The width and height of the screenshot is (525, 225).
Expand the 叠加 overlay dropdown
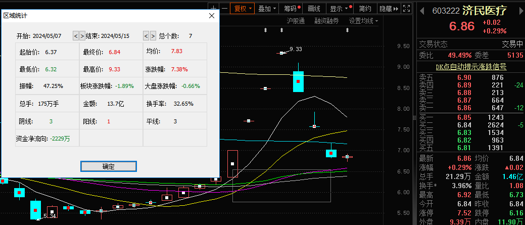267,8
